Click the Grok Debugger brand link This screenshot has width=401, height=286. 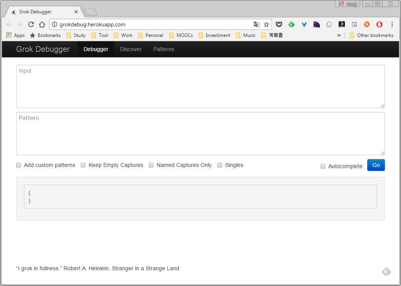click(x=43, y=49)
